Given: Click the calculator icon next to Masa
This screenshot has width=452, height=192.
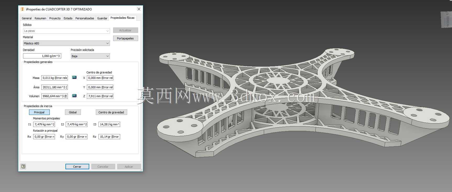Looking at the screenshot, I should point(74,78).
